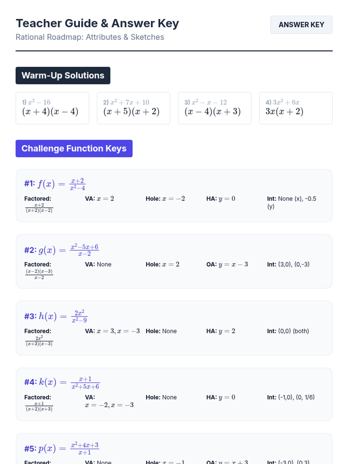348x464 pixels.
Task: Click the Rational Roadmap subtitle text
Action: (90, 37)
